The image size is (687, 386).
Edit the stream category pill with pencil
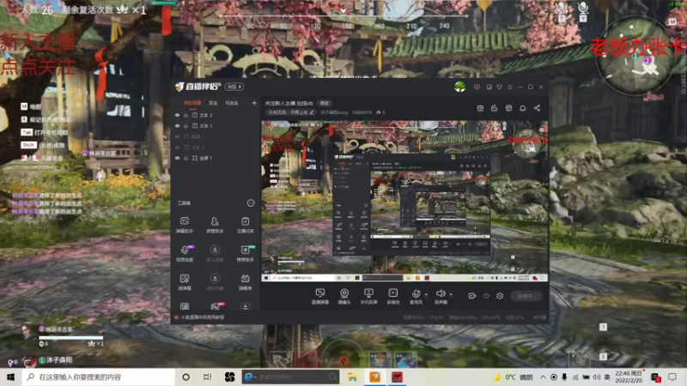pyautogui.click(x=291, y=112)
